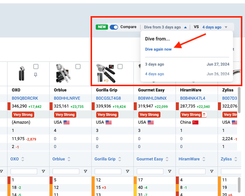Open ASIN link B00HHLNRVE
The width and height of the screenshot is (245, 196).
tap(67, 98)
